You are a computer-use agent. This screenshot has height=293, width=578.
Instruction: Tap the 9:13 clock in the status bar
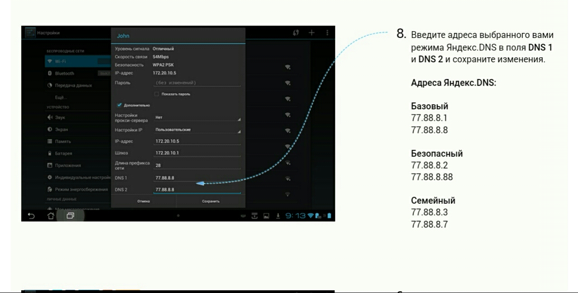(296, 216)
